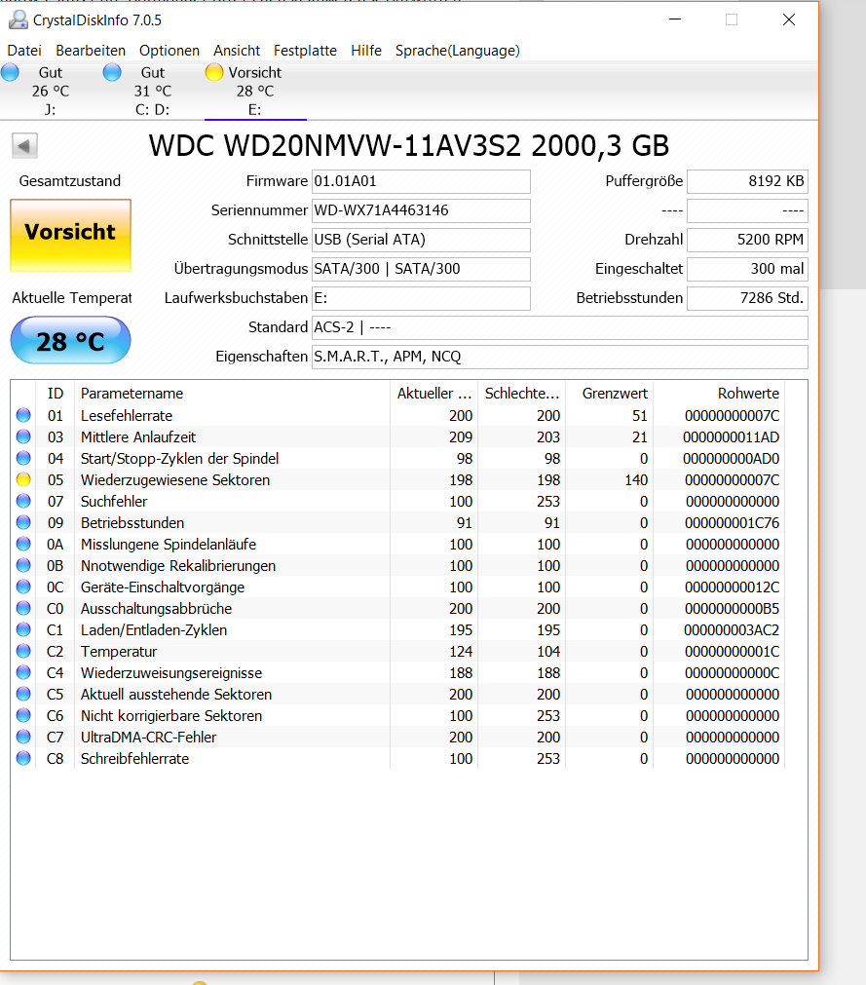
Task: Click the Puffergröße field 8192 KB
Action: coord(747,181)
